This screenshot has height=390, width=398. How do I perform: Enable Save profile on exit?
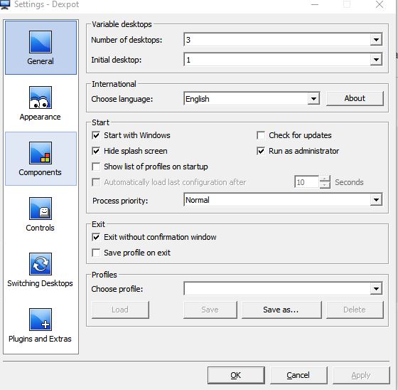(96, 253)
